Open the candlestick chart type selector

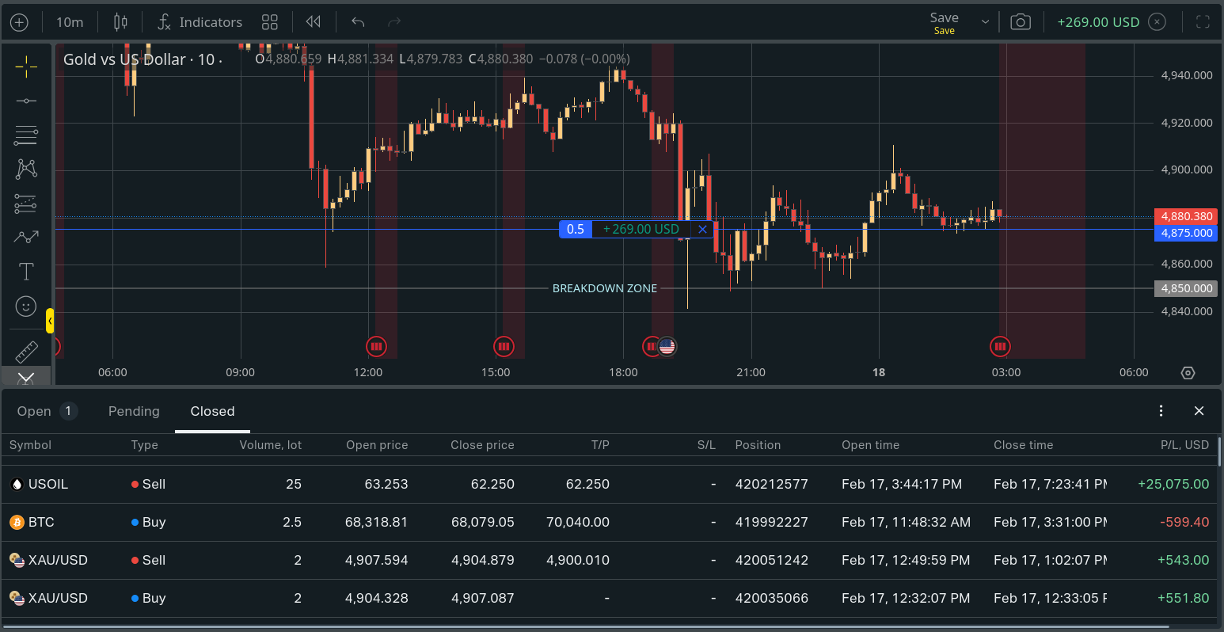[x=120, y=22]
